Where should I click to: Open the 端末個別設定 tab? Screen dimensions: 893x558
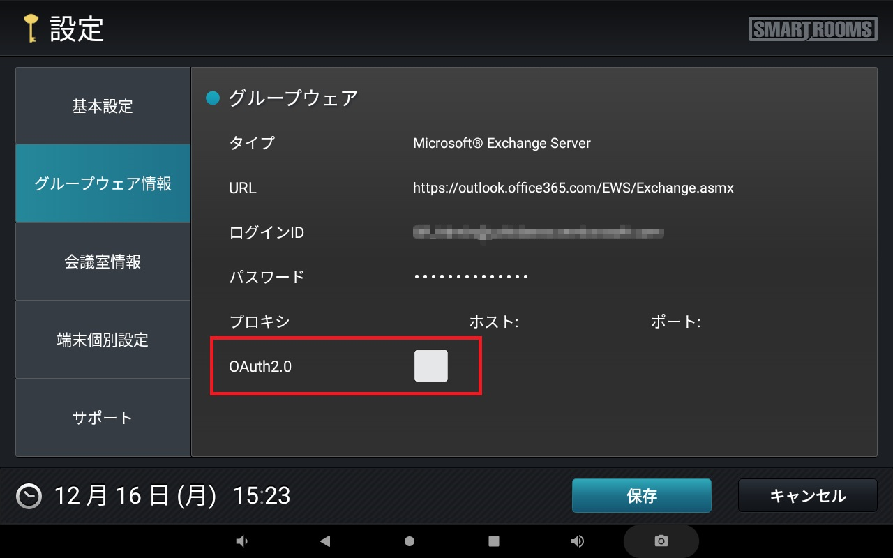(103, 340)
